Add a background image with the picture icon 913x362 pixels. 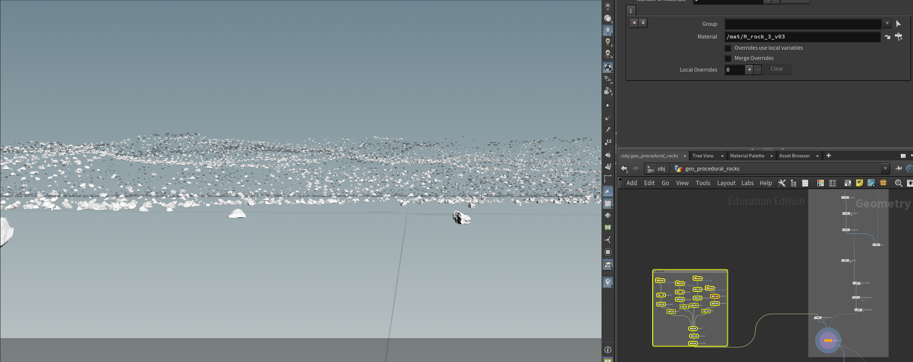[871, 183]
